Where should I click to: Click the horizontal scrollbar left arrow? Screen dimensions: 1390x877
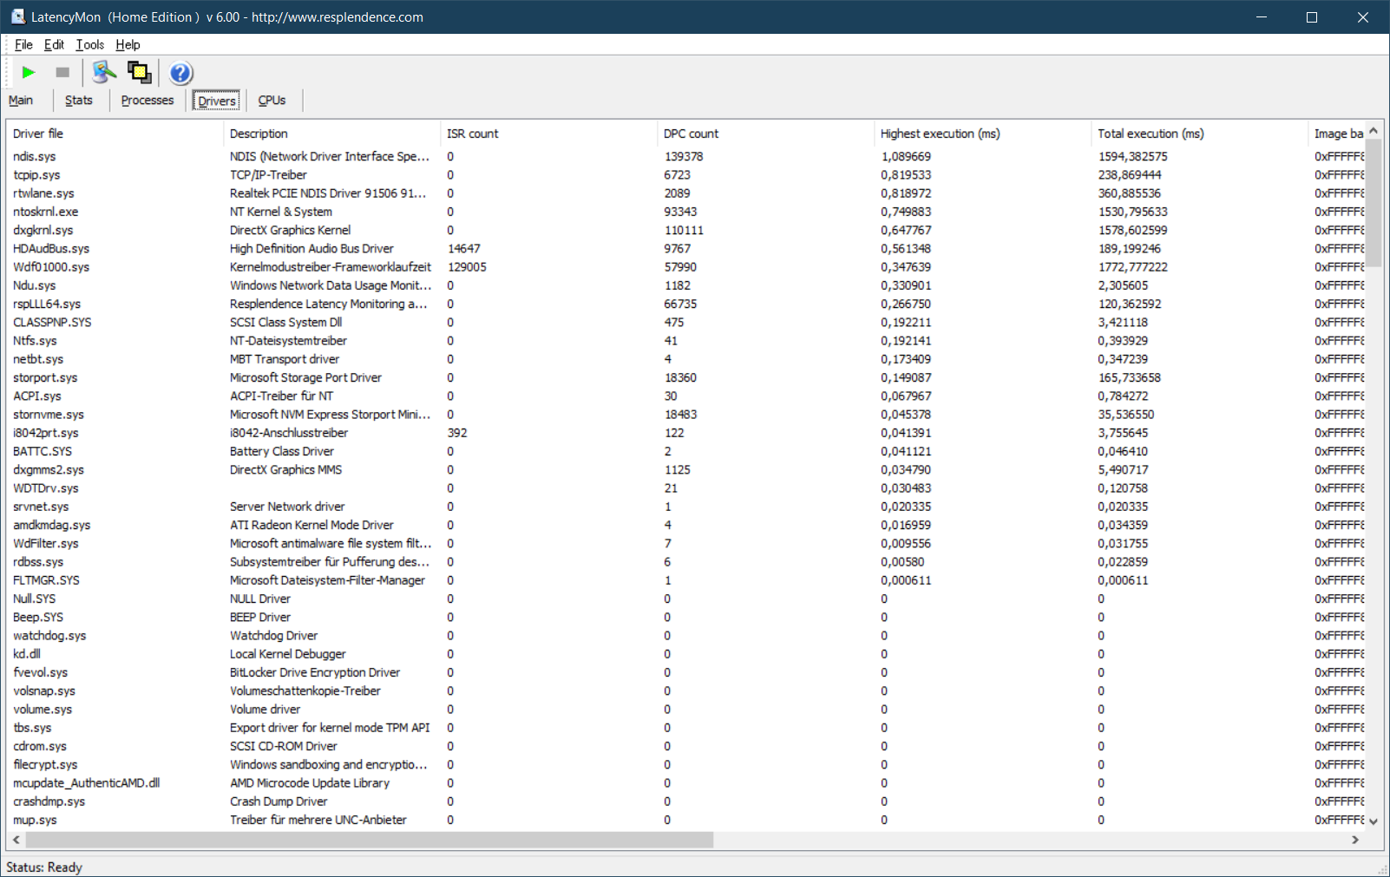[16, 840]
